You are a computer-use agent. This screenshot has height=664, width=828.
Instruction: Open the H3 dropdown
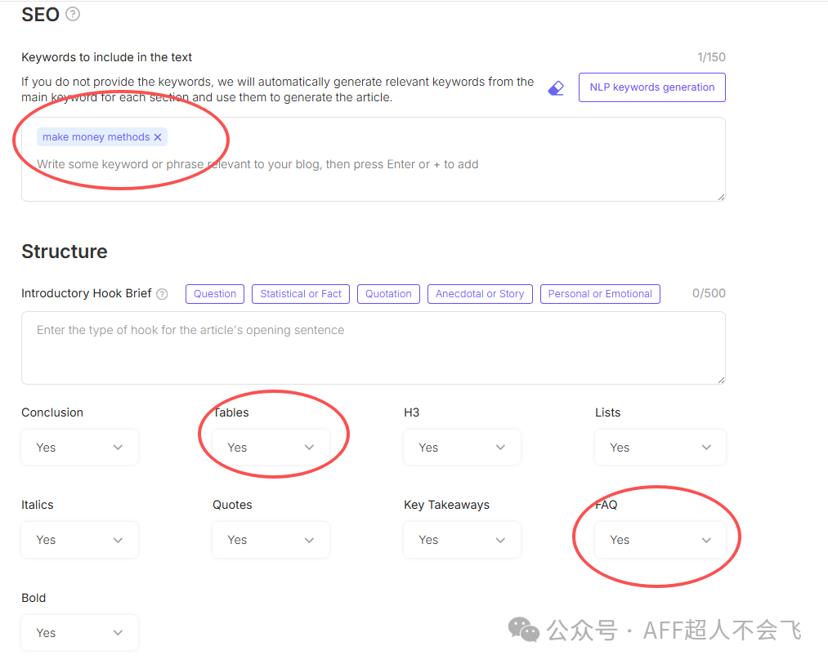tap(462, 448)
